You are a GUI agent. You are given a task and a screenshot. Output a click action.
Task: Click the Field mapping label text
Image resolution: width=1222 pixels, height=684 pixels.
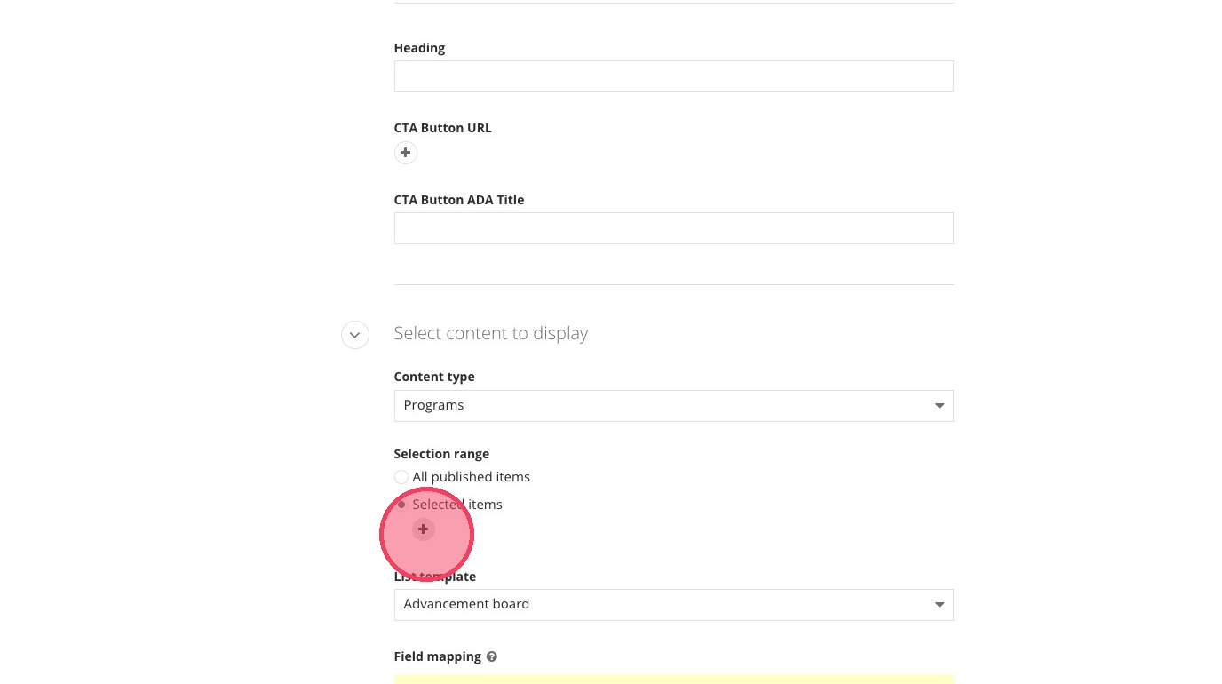tap(437, 656)
